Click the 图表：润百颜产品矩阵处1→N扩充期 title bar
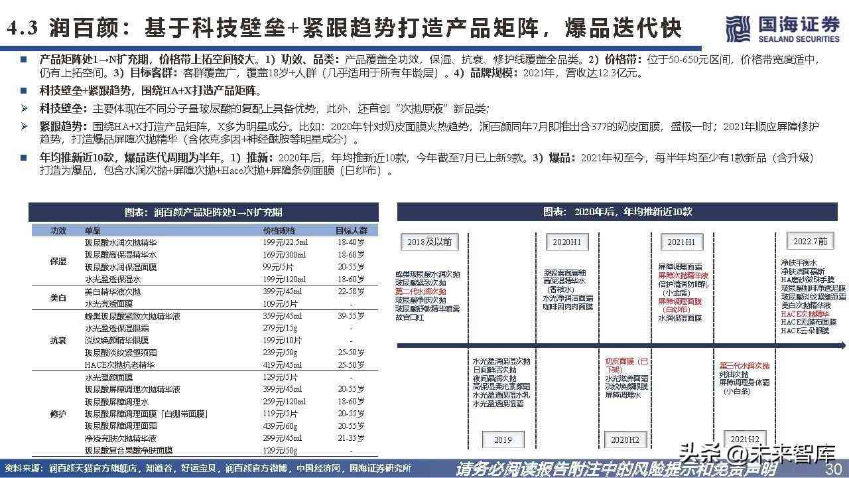The image size is (849, 478). pyautogui.click(x=203, y=212)
